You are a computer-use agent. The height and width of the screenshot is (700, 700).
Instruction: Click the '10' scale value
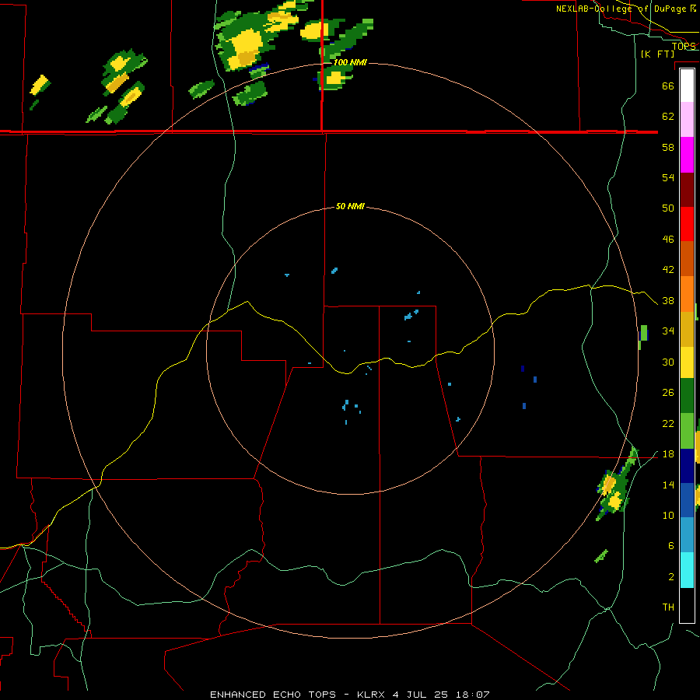tap(668, 515)
